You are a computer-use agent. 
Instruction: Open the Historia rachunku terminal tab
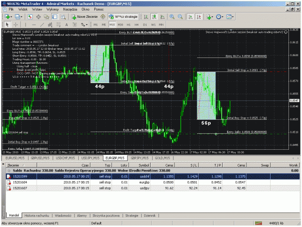pos(37,215)
